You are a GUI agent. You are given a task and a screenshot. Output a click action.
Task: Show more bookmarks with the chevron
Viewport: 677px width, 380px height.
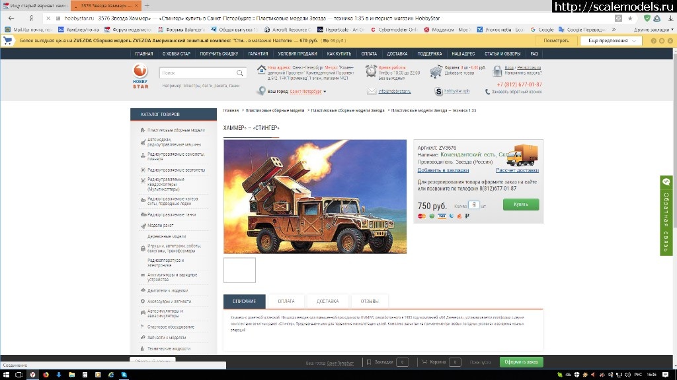614,30
